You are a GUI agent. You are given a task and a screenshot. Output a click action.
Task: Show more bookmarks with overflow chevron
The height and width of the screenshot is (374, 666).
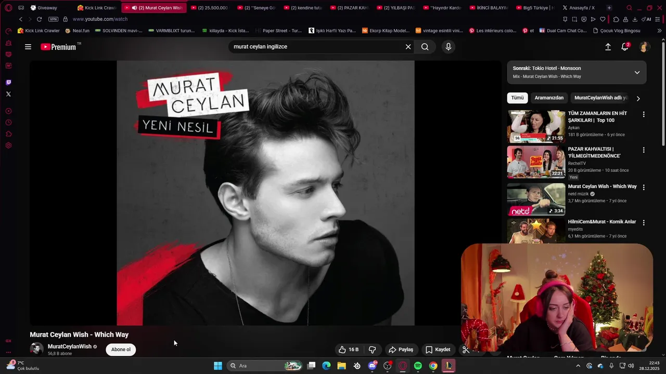point(659,31)
